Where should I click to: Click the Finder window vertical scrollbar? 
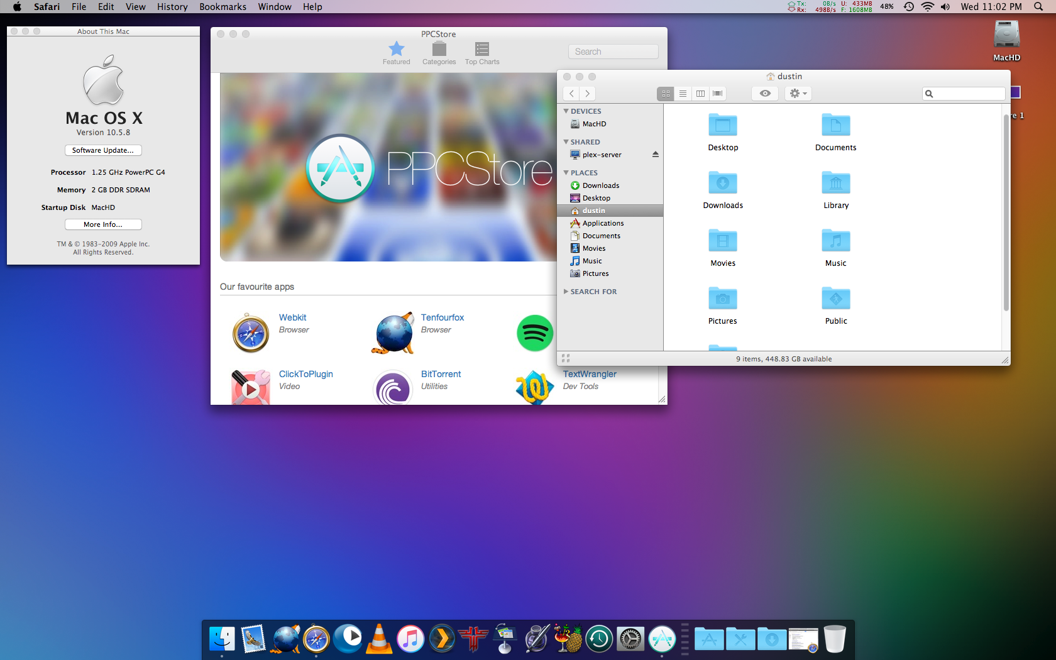(1006, 214)
